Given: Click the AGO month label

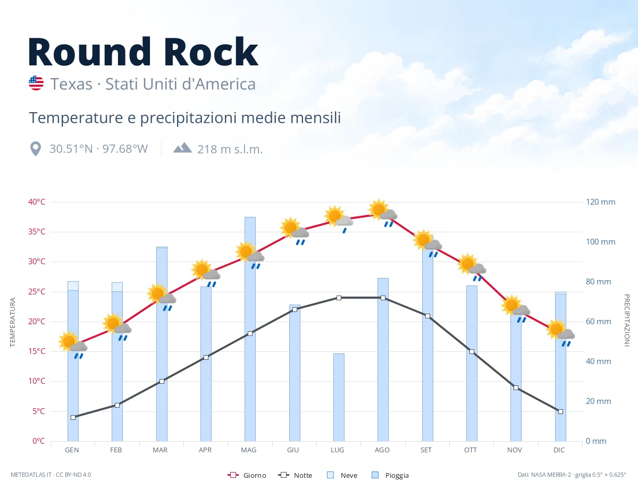Looking at the screenshot, I should coord(382,450).
